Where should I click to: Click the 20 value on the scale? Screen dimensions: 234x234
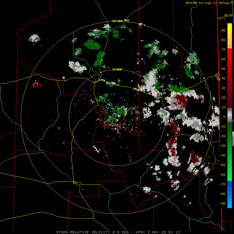pos(223,98)
